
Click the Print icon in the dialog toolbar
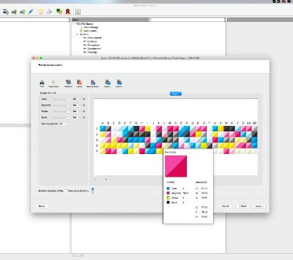(x=42, y=83)
